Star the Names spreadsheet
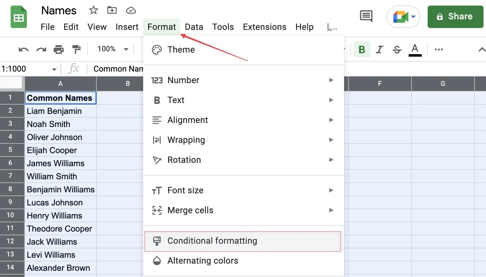 click(x=93, y=10)
